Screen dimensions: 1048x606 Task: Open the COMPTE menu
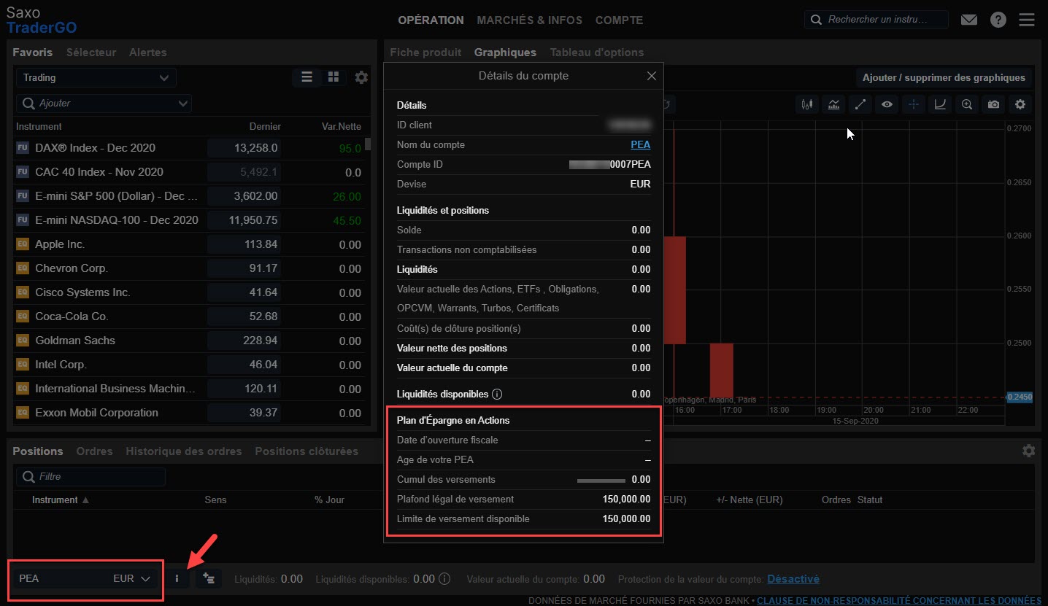click(619, 20)
